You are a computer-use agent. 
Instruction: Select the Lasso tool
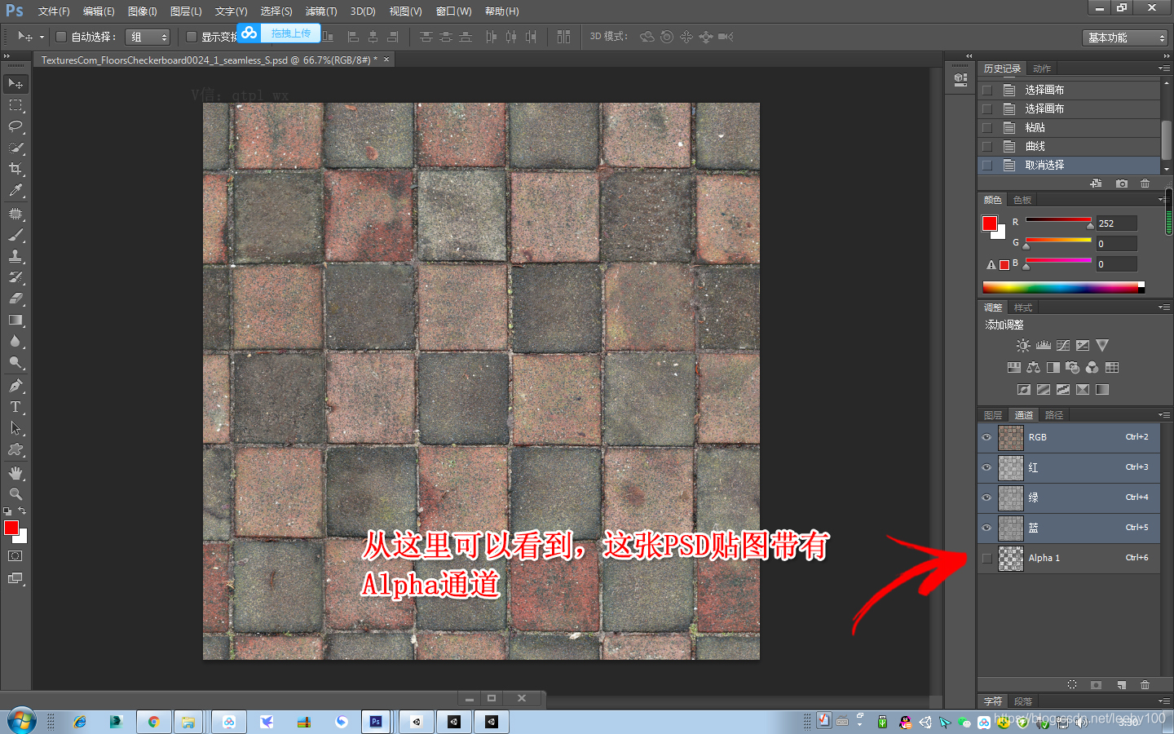[15, 126]
